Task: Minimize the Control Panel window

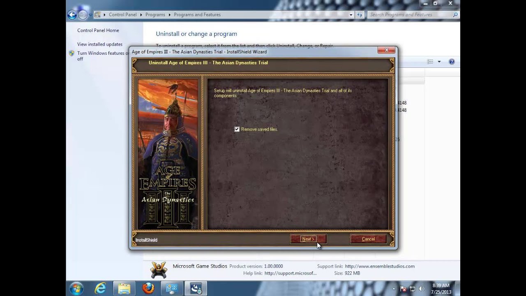Action: pos(424,3)
